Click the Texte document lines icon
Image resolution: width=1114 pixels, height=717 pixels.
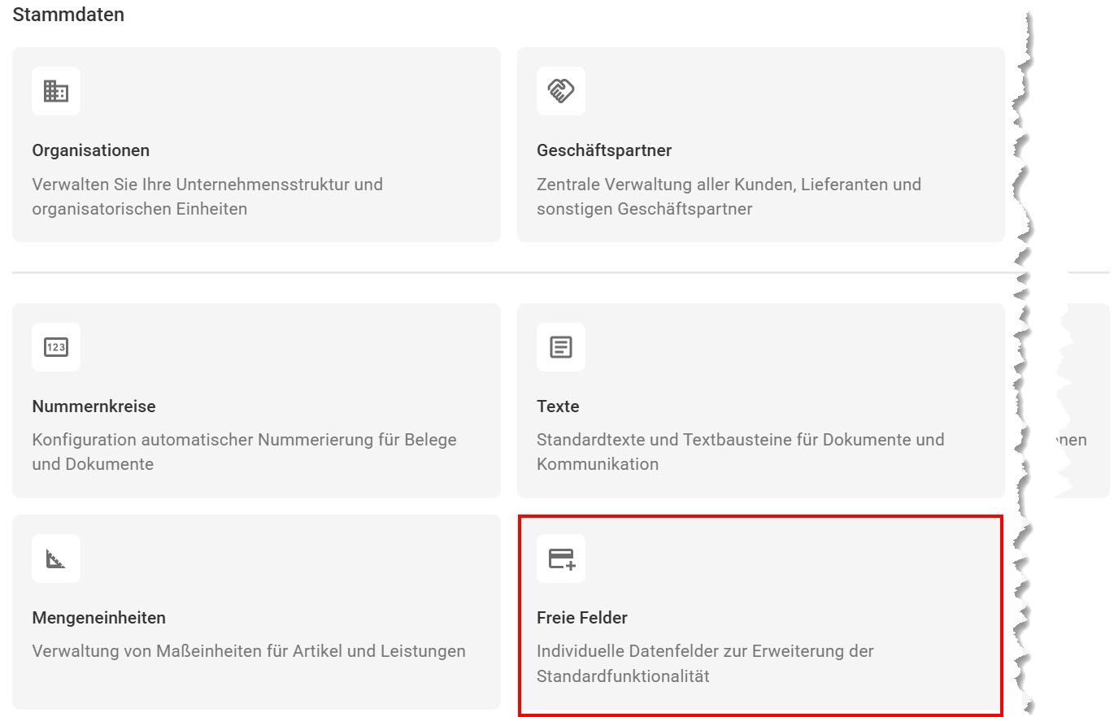(x=561, y=347)
